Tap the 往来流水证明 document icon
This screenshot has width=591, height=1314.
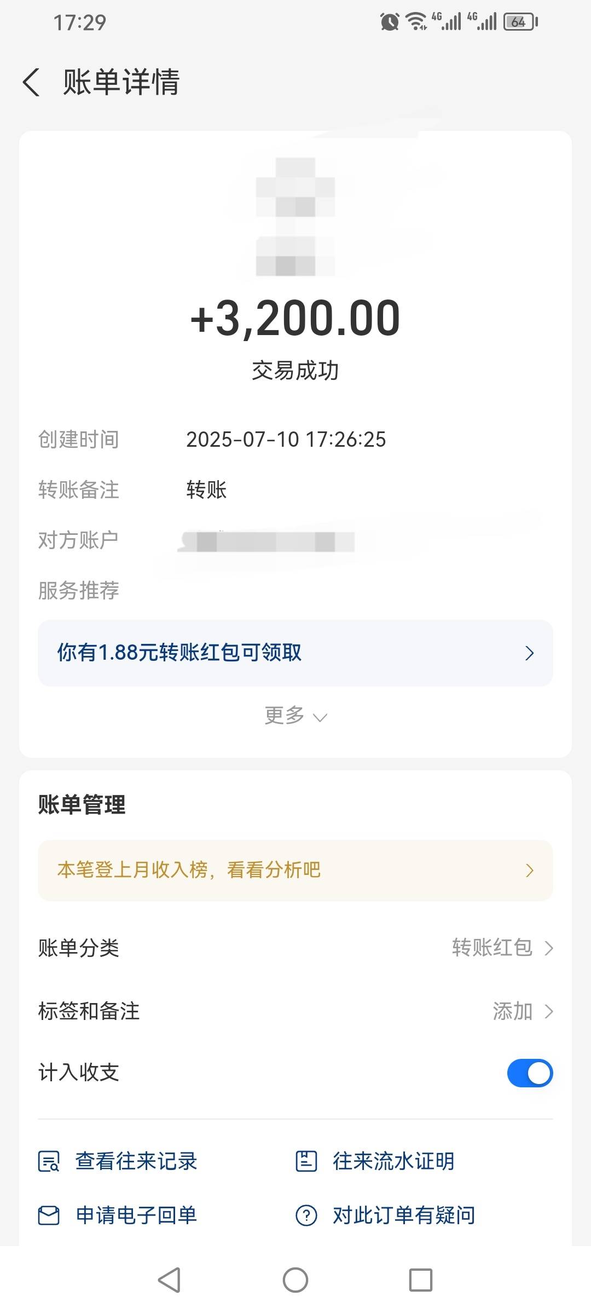coord(306,1161)
